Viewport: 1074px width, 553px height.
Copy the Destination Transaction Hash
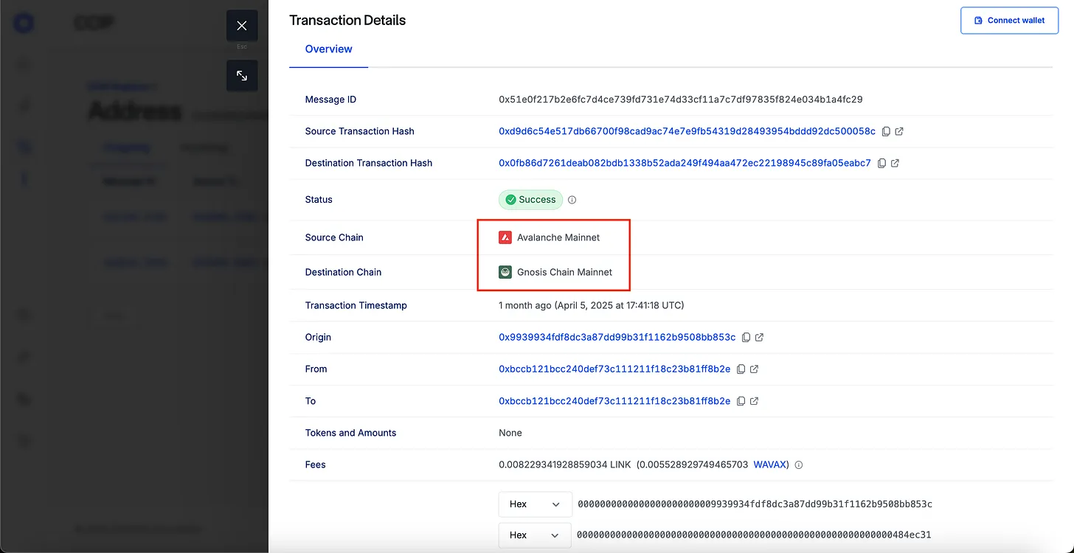881,163
